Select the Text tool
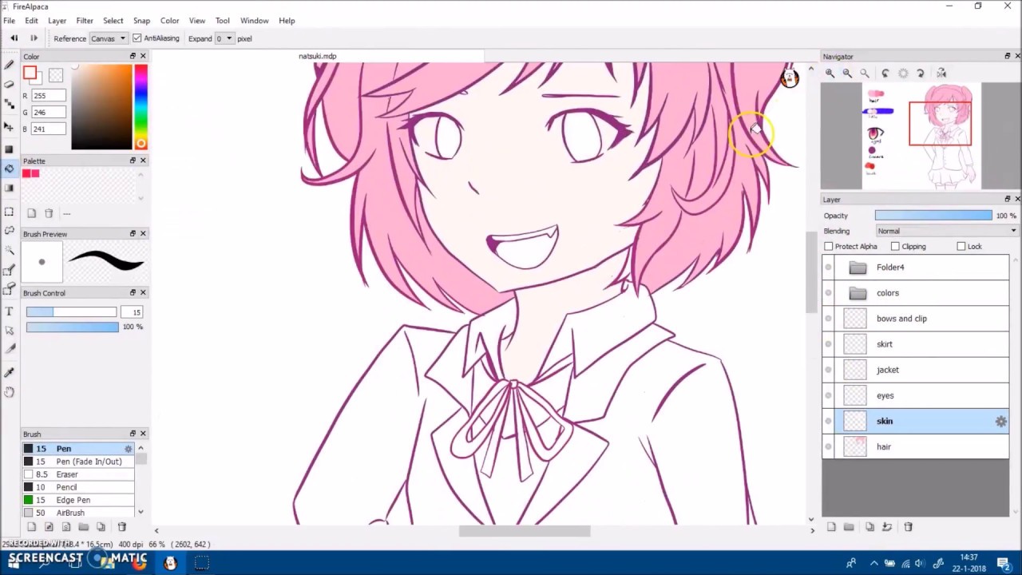The image size is (1022, 575). (9, 311)
